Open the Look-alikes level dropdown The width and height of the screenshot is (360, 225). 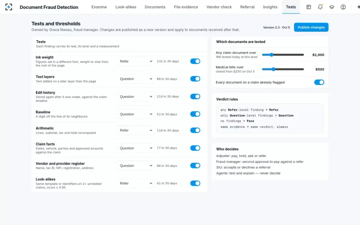click(136, 183)
